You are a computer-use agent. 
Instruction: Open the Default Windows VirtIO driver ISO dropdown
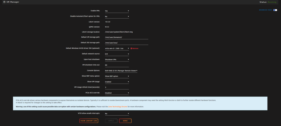tap(117, 49)
